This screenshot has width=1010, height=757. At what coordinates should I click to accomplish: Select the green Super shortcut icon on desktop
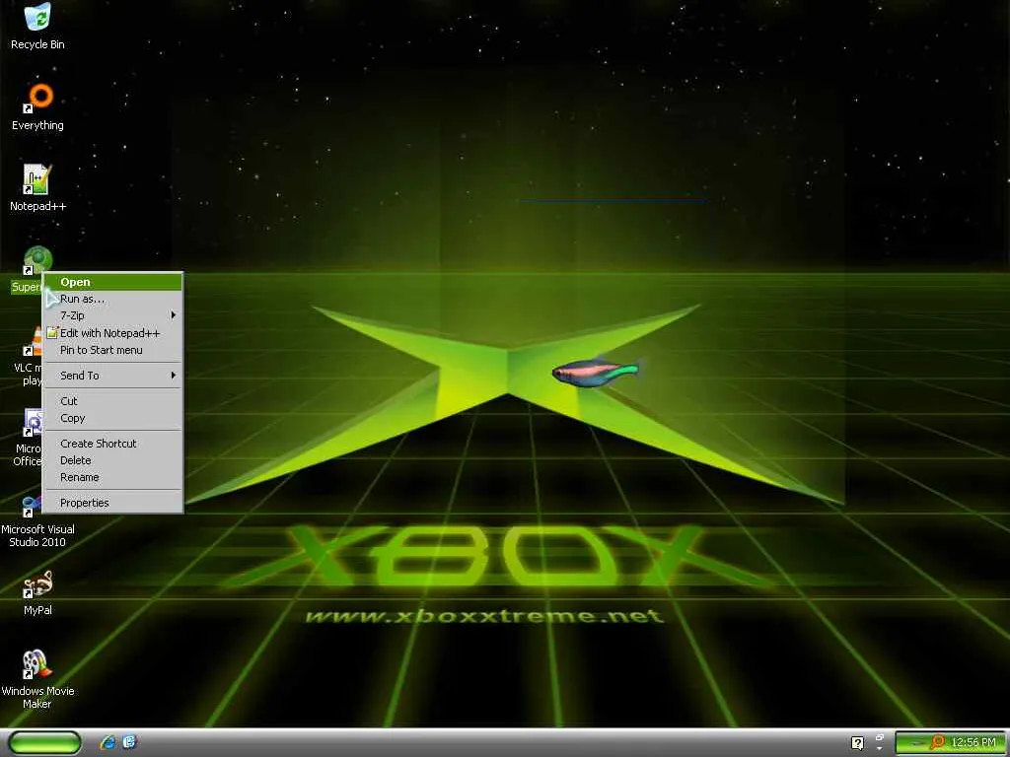(x=37, y=260)
